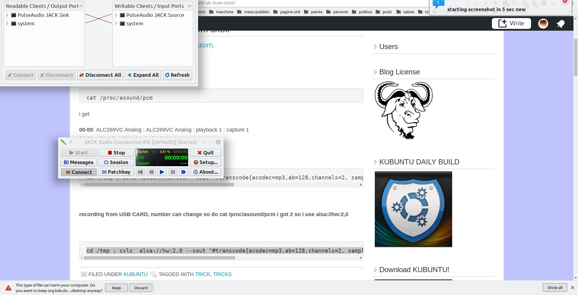Image resolution: width=578 pixels, height=295 pixels.
Task: Open the mezzi pubblici bookmark folder
Action: [253, 12]
